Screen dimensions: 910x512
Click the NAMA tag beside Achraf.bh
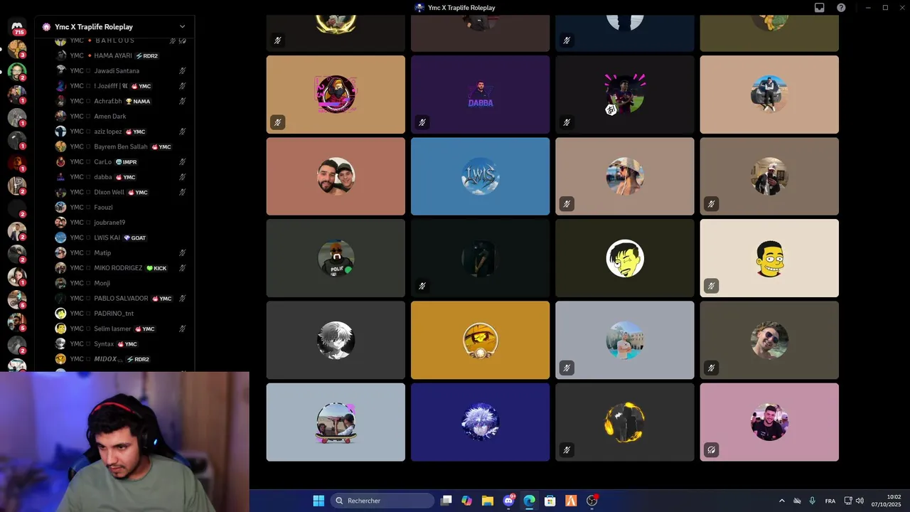coord(138,101)
